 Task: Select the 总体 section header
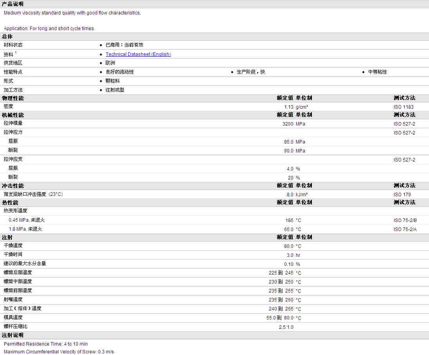pos(7,36)
